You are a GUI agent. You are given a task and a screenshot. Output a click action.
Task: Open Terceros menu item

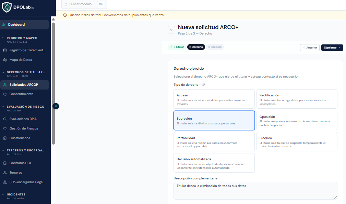coord(24,173)
